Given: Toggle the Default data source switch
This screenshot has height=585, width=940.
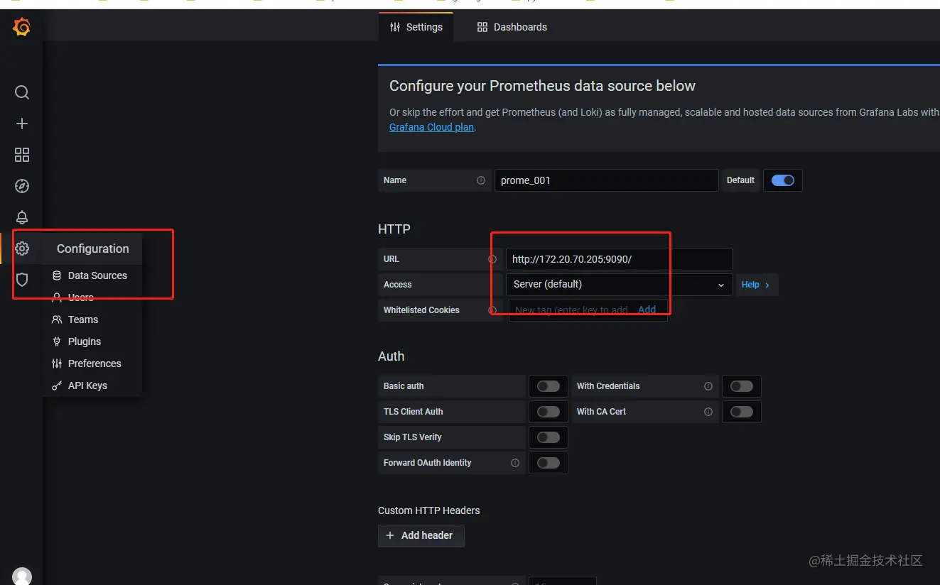Looking at the screenshot, I should click(x=783, y=180).
